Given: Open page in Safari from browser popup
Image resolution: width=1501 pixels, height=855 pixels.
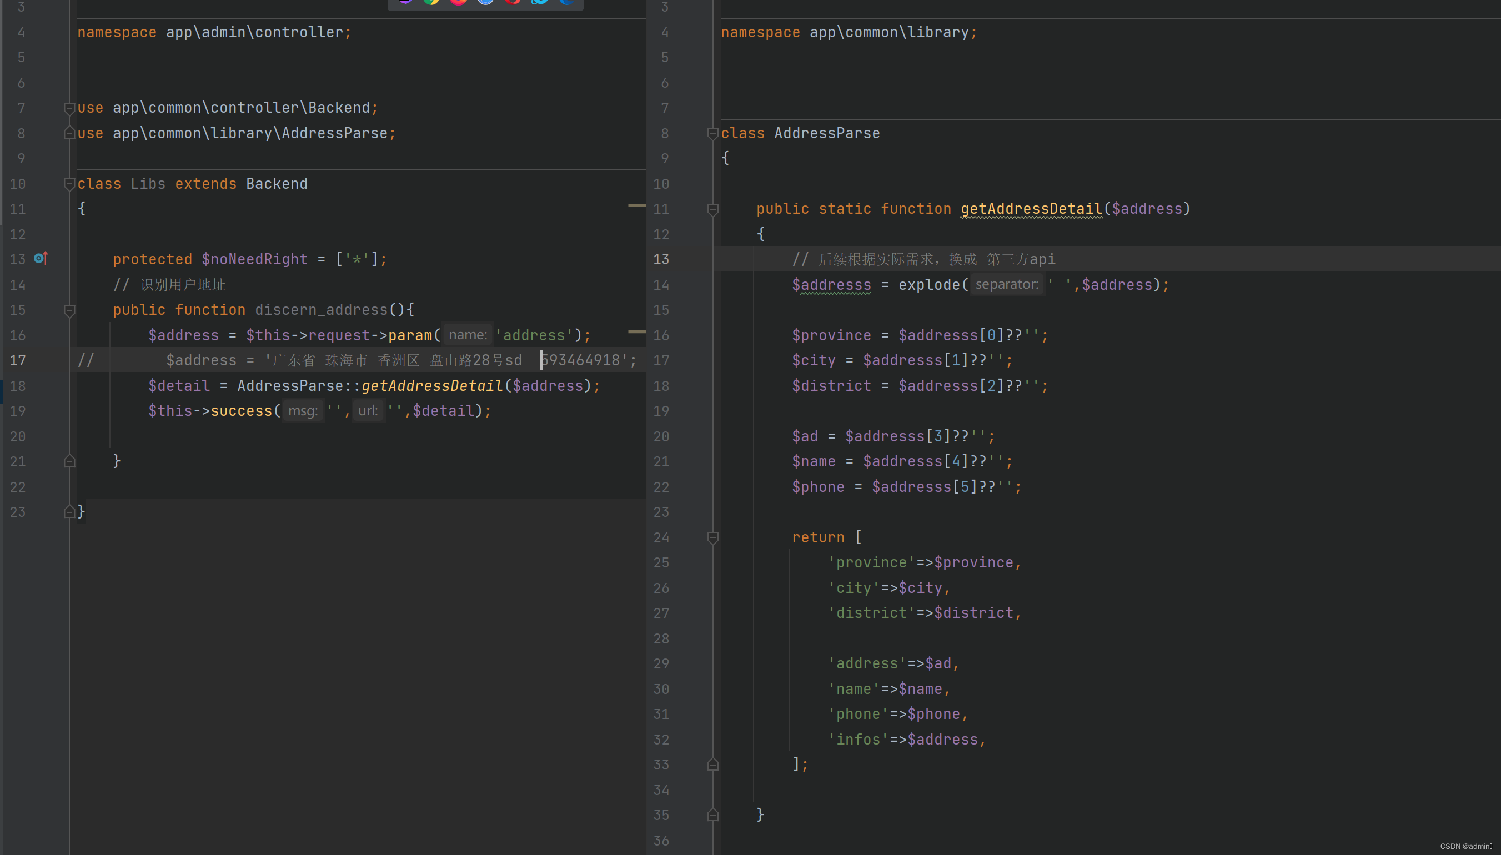Looking at the screenshot, I should click(486, 2).
